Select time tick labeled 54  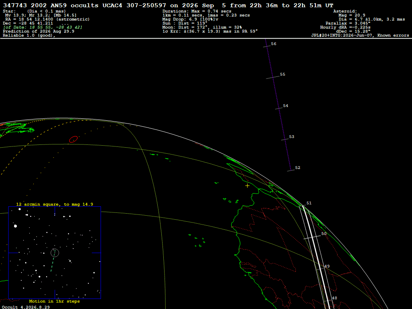point(279,108)
